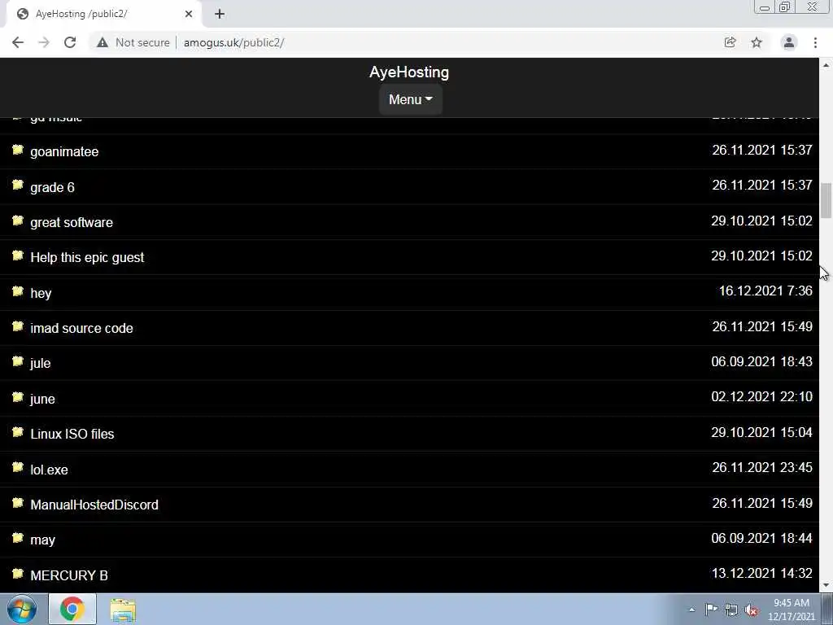Click the folder icon beside may
Image resolution: width=833 pixels, height=625 pixels.
[18, 539]
